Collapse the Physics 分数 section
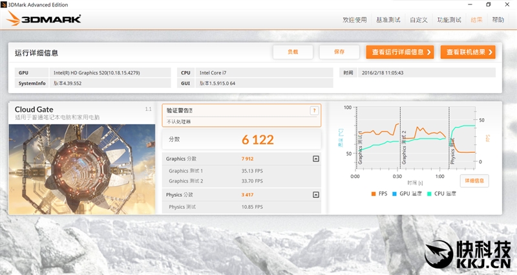 (x=315, y=195)
